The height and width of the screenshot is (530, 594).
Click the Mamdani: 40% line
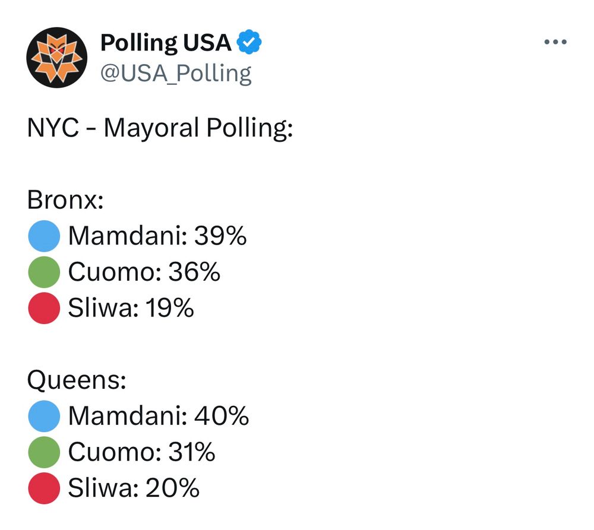[x=159, y=416]
